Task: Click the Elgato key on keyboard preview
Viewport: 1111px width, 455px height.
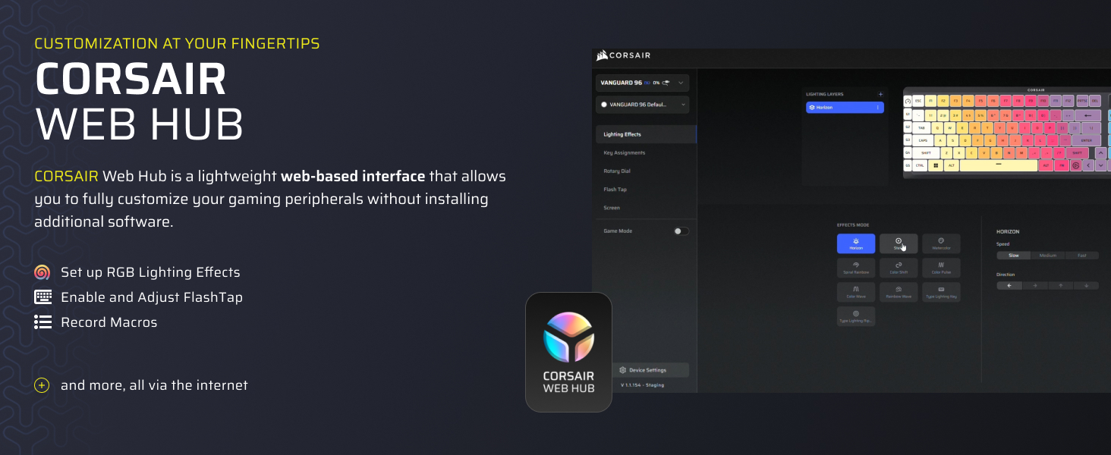Action: coord(1076,165)
